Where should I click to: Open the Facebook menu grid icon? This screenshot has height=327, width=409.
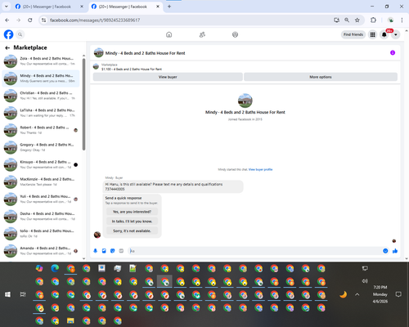[372, 34]
